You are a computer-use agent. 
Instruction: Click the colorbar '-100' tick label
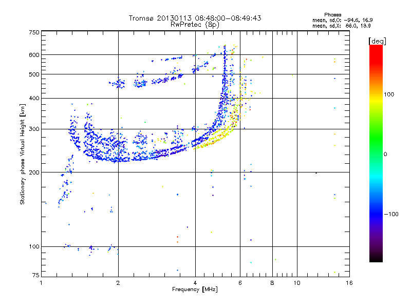[x=391, y=214]
